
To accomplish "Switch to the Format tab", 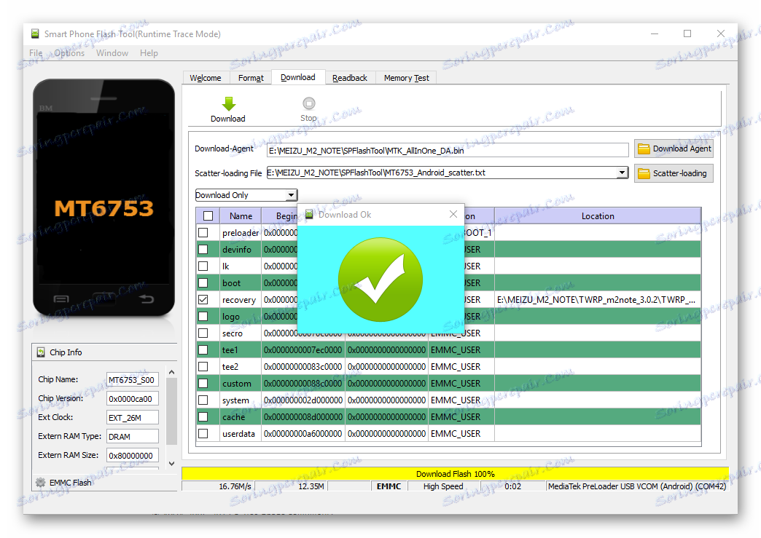I will pos(251,78).
